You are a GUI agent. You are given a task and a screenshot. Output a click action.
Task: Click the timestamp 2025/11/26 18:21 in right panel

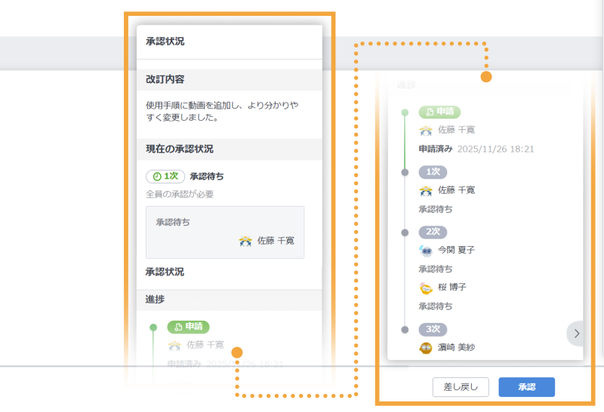click(496, 149)
